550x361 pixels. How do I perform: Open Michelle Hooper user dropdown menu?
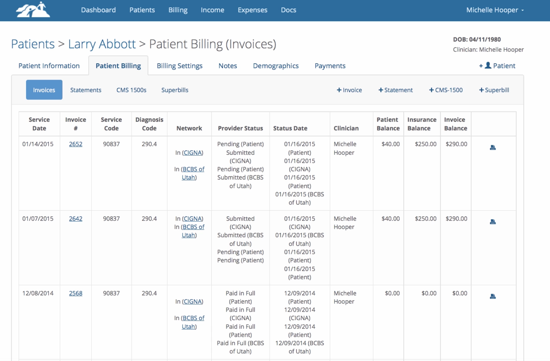pyautogui.click(x=495, y=10)
